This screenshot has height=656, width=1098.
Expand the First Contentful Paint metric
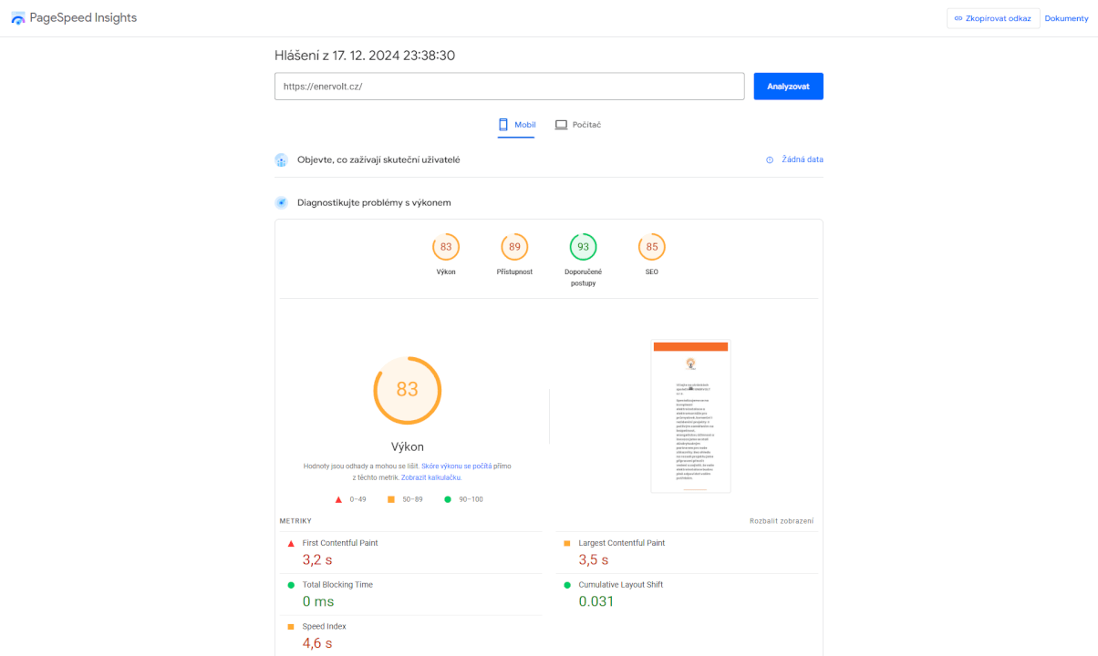tap(340, 543)
